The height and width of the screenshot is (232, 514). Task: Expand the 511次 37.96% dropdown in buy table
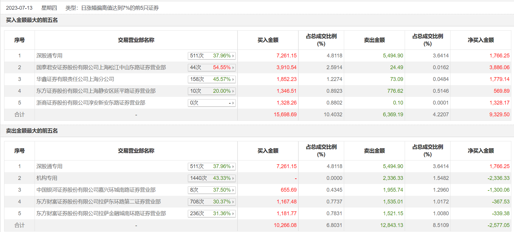212,56
